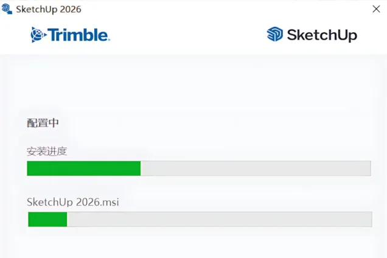Click the white header space between the logos
The height and width of the screenshot is (258, 387).
pyautogui.click(x=189, y=35)
